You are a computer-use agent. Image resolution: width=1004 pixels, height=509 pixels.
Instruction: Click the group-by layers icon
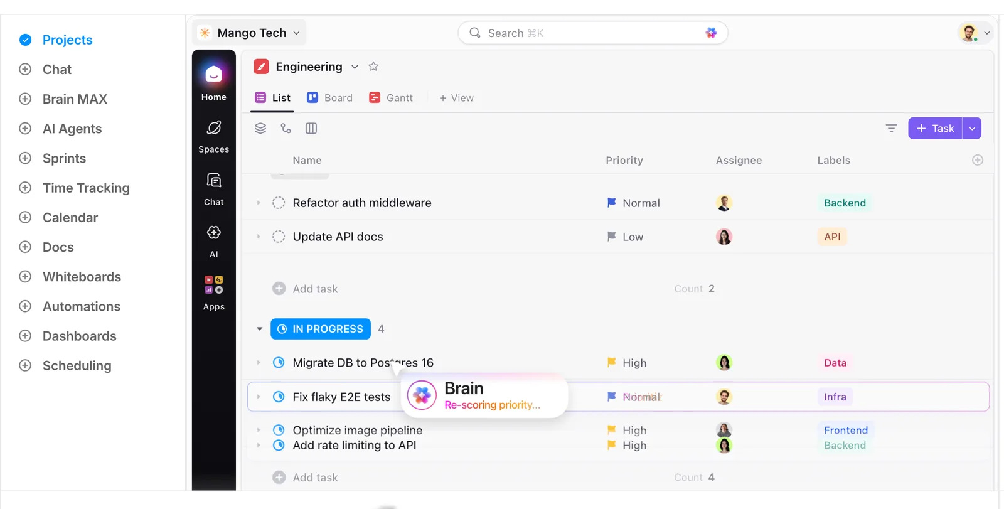point(260,128)
